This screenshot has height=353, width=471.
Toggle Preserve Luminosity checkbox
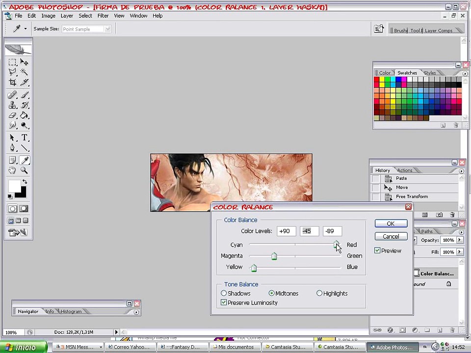point(224,303)
